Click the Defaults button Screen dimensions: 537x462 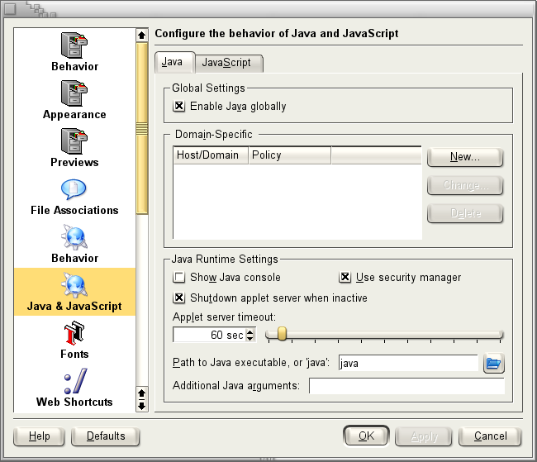(106, 436)
